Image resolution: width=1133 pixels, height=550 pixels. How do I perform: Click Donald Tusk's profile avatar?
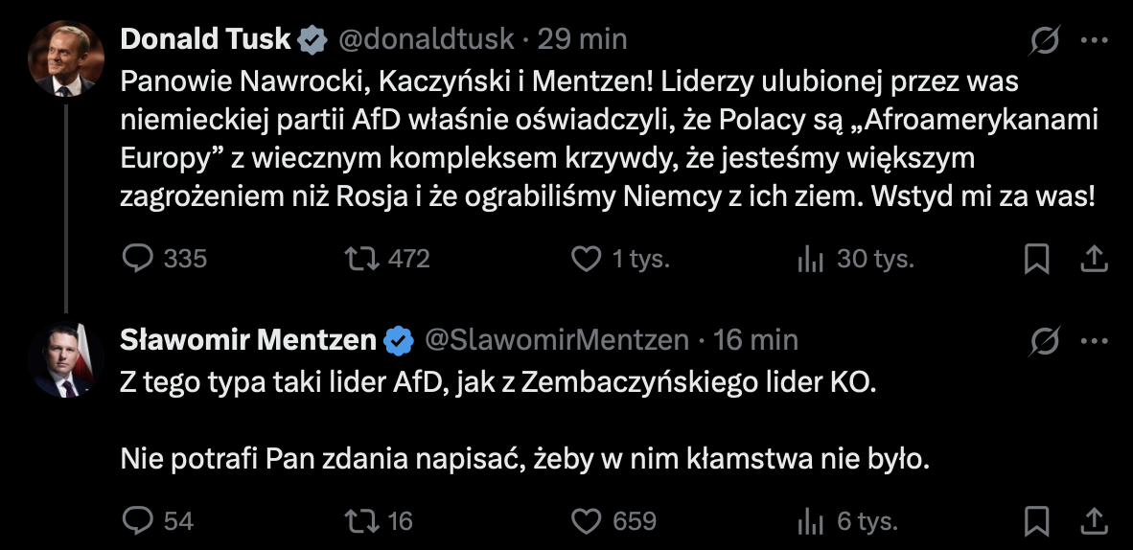pyautogui.click(x=65, y=58)
